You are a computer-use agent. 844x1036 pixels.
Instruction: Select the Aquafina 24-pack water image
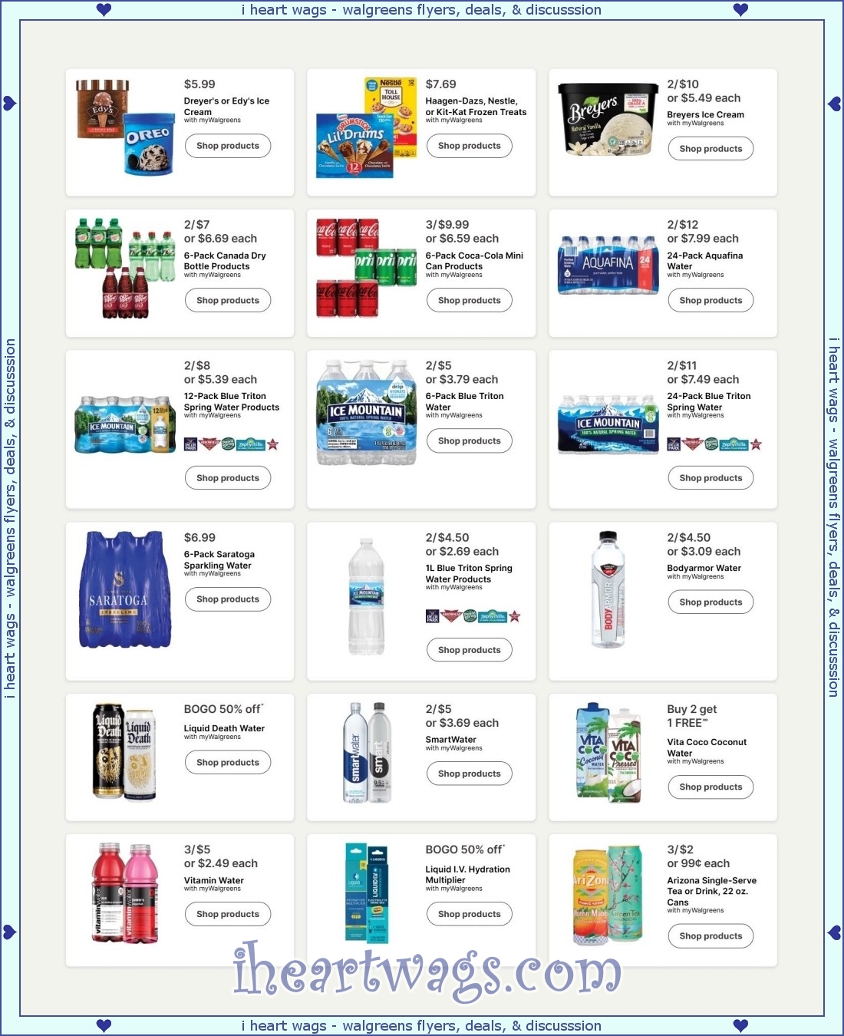tap(608, 265)
